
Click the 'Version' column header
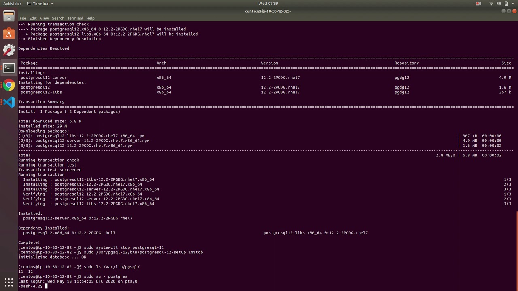270,63
